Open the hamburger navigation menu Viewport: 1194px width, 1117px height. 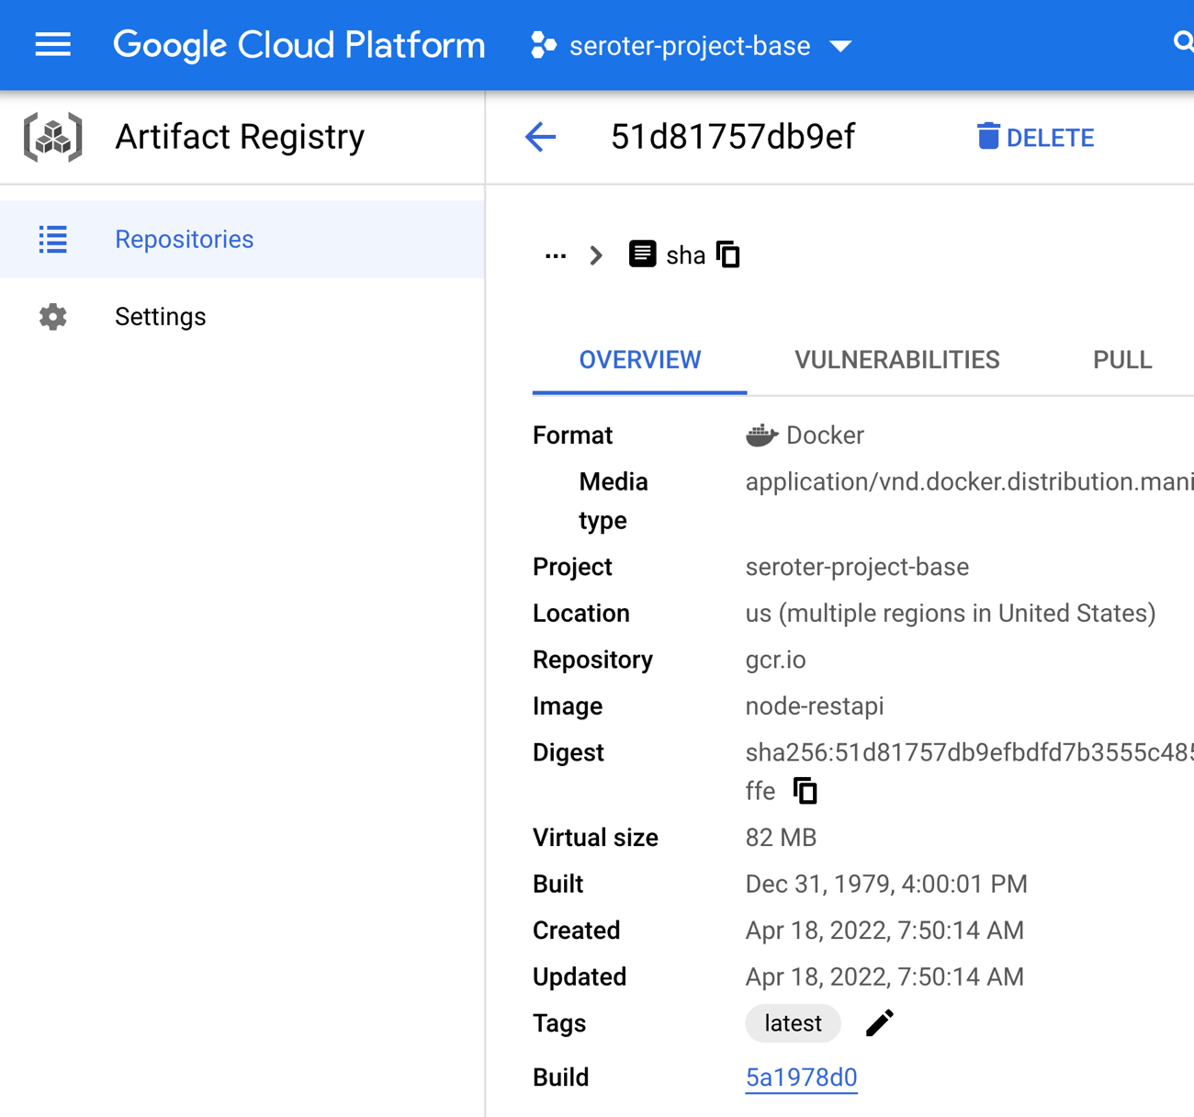pos(52,45)
